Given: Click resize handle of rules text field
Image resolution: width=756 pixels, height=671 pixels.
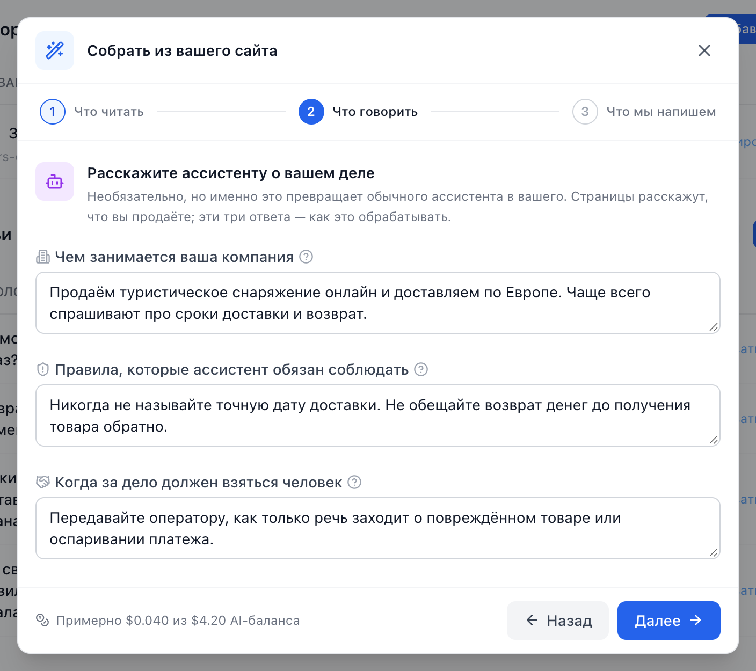Looking at the screenshot, I should pos(714,440).
